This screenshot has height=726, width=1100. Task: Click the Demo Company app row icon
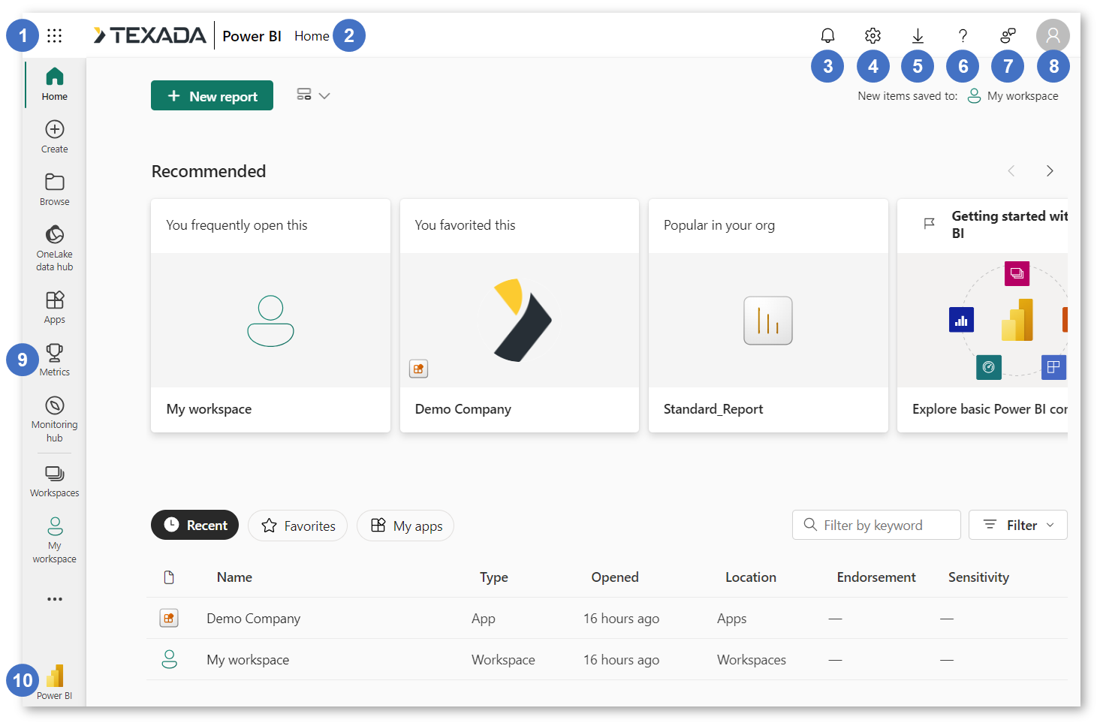[169, 618]
